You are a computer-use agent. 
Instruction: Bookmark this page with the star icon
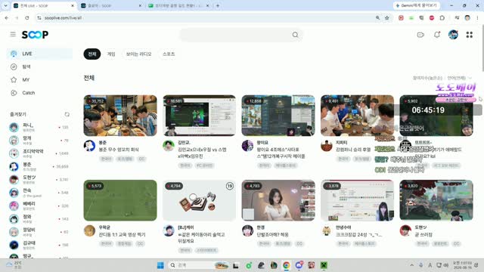386,18
